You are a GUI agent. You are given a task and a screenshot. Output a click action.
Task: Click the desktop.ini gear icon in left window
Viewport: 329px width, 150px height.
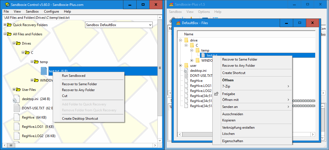coord(16,99)
